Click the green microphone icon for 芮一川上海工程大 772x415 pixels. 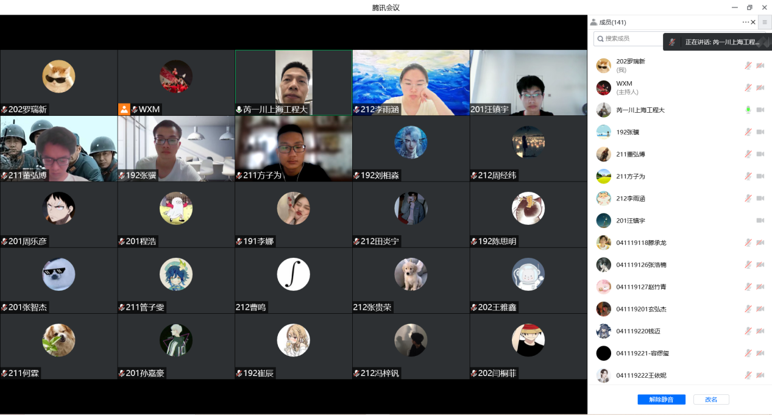click(x=748, y=110)
